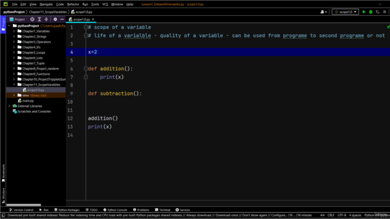The height and width of the screenshot is (219, 390).
Task: Click Chapter11_ScopeVaraibles in the breadcrumb bar
Action: 48,12
